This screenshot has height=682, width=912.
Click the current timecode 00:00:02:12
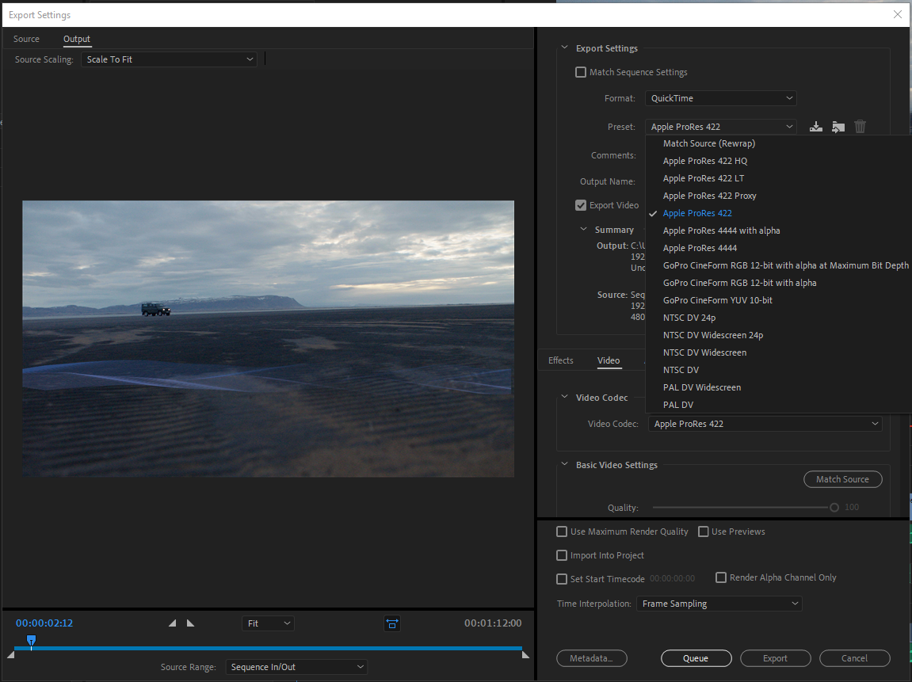coord(44,623)
